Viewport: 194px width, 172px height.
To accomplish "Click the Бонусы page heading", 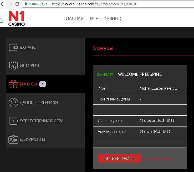I will pos(103,48).
